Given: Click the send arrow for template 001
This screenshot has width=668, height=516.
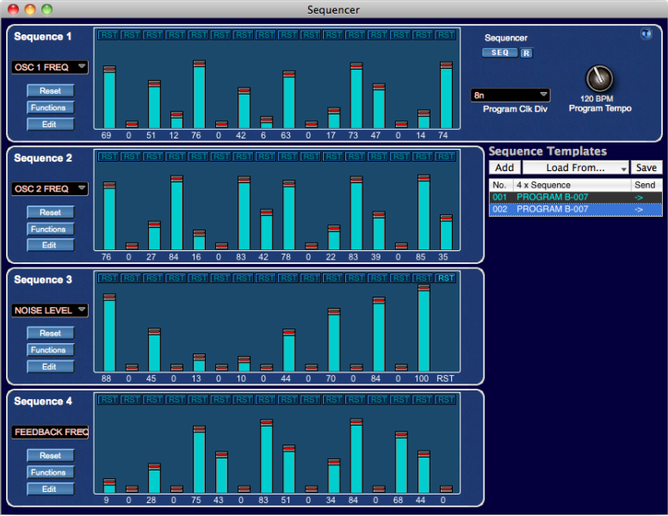Looking at the screenshot, I should [638, 197].
